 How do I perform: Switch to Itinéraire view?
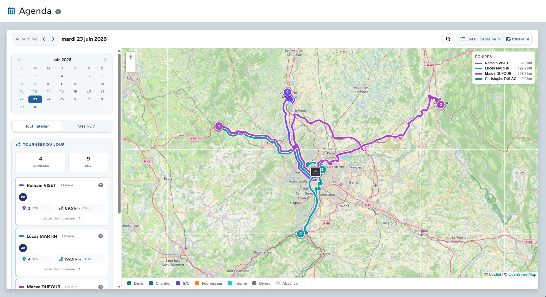click(x=518, y=39)
